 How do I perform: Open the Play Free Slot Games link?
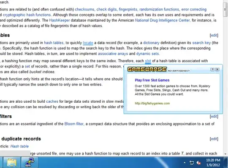152,80
